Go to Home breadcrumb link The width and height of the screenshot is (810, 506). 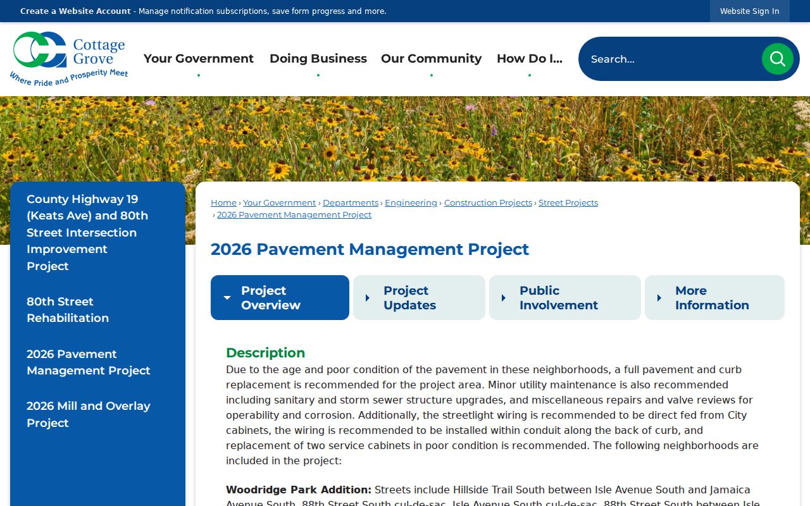click(x=223, y=203)
